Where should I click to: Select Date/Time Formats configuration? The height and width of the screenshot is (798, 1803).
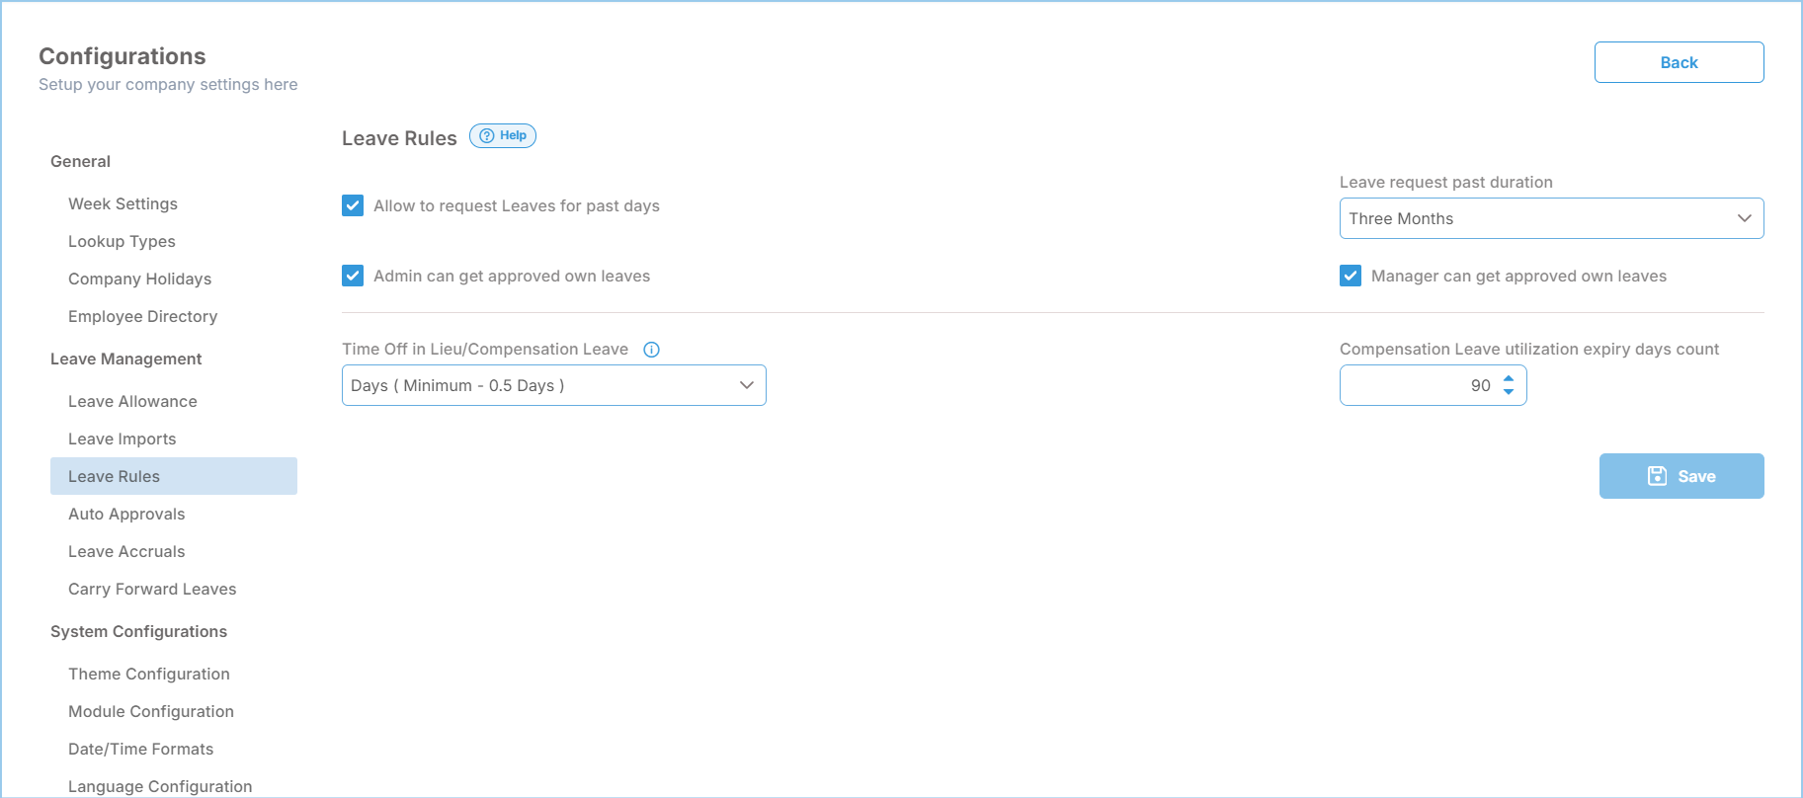(140, 749)
